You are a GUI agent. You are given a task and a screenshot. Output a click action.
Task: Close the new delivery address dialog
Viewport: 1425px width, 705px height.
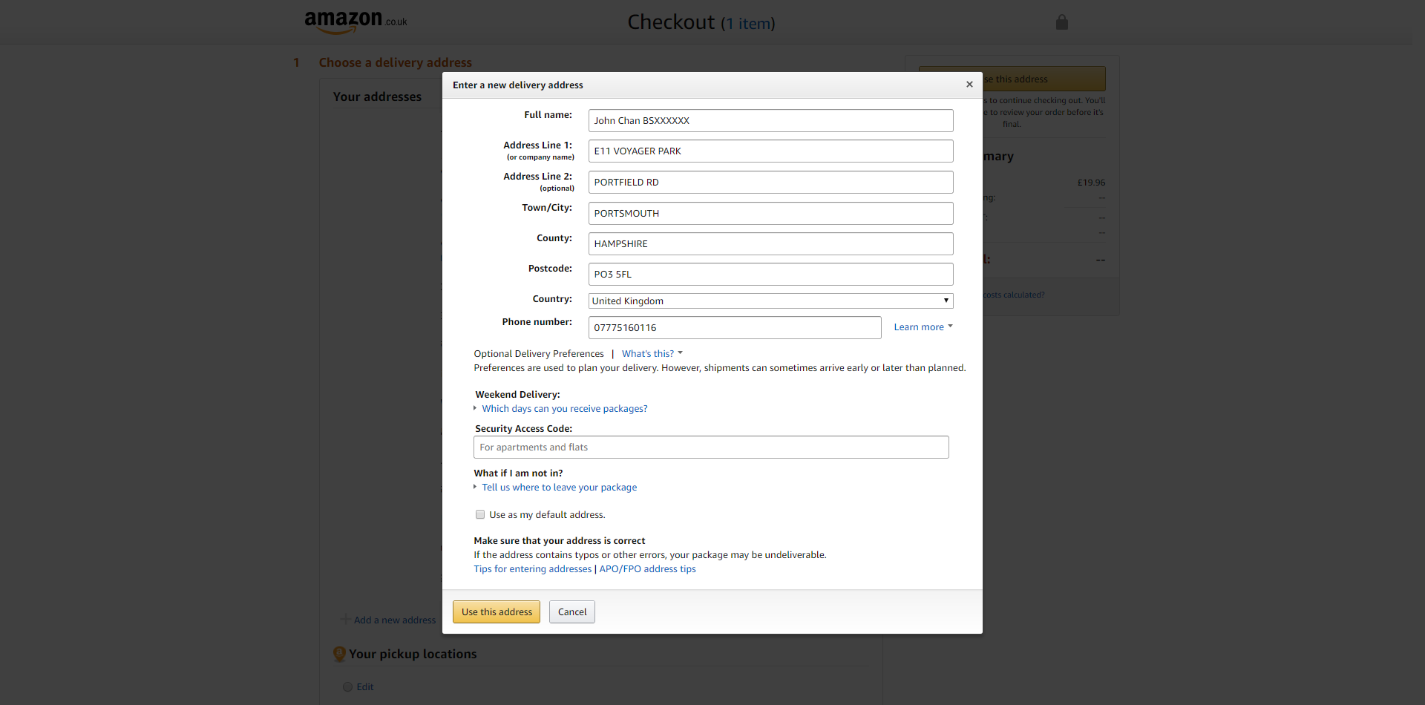(969, 85)
